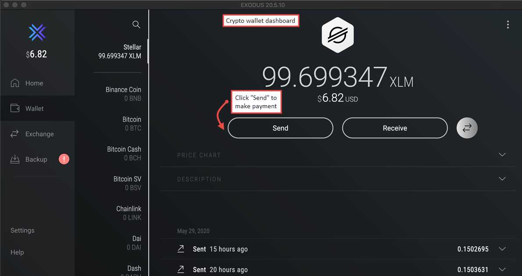Open the three-dot options menu
Viewport: 522px width, 276px height.
click(508, 25)
